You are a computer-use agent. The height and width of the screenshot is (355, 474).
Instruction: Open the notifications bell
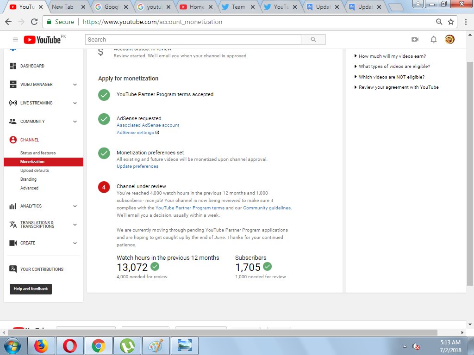click(x=433, y=40)
